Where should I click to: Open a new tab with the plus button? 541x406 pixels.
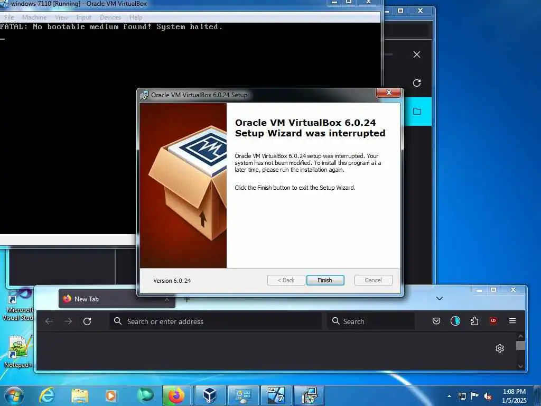186,299
